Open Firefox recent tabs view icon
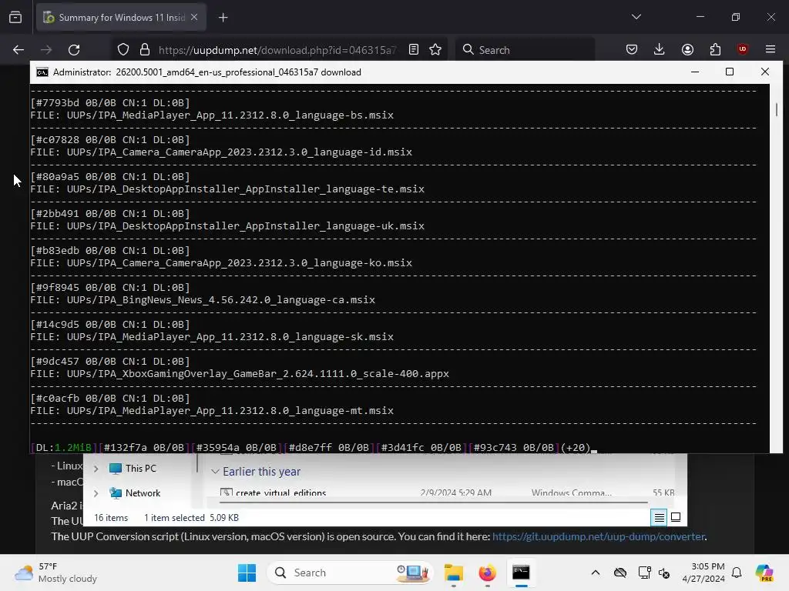Screen dimensions: 789x591 (x=15, y=18)
